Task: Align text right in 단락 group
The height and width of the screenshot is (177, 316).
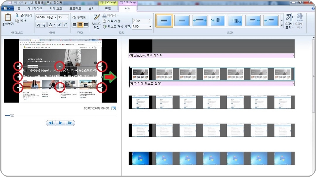Action: 86,25
